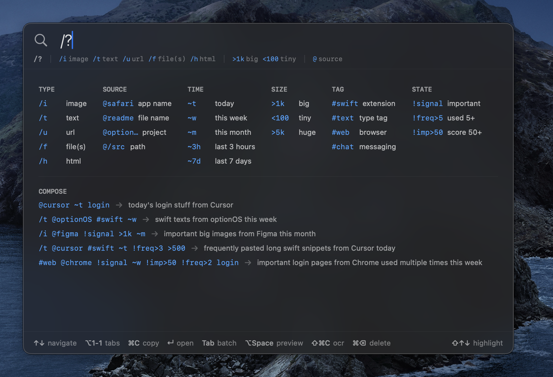Click the delete shortcut in footer
The width and height of the screenshot is (553, 377).
pos(371,343)
